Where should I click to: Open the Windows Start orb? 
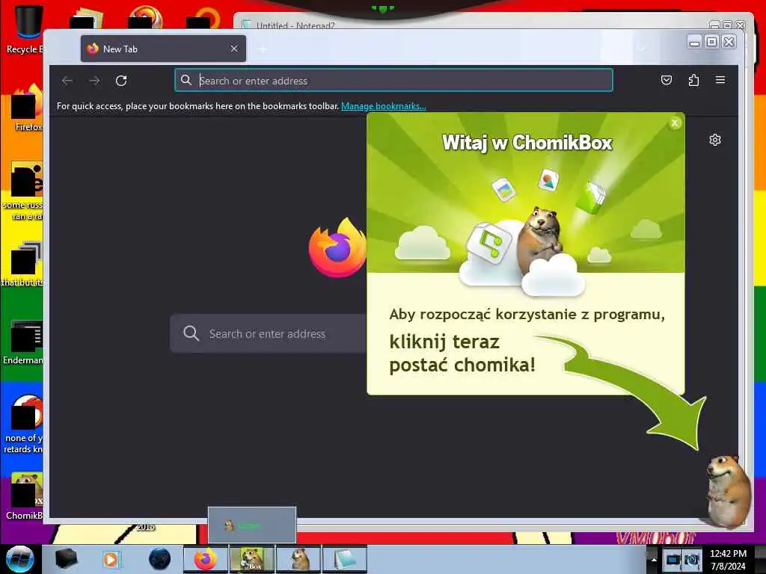tap(19, 559)
